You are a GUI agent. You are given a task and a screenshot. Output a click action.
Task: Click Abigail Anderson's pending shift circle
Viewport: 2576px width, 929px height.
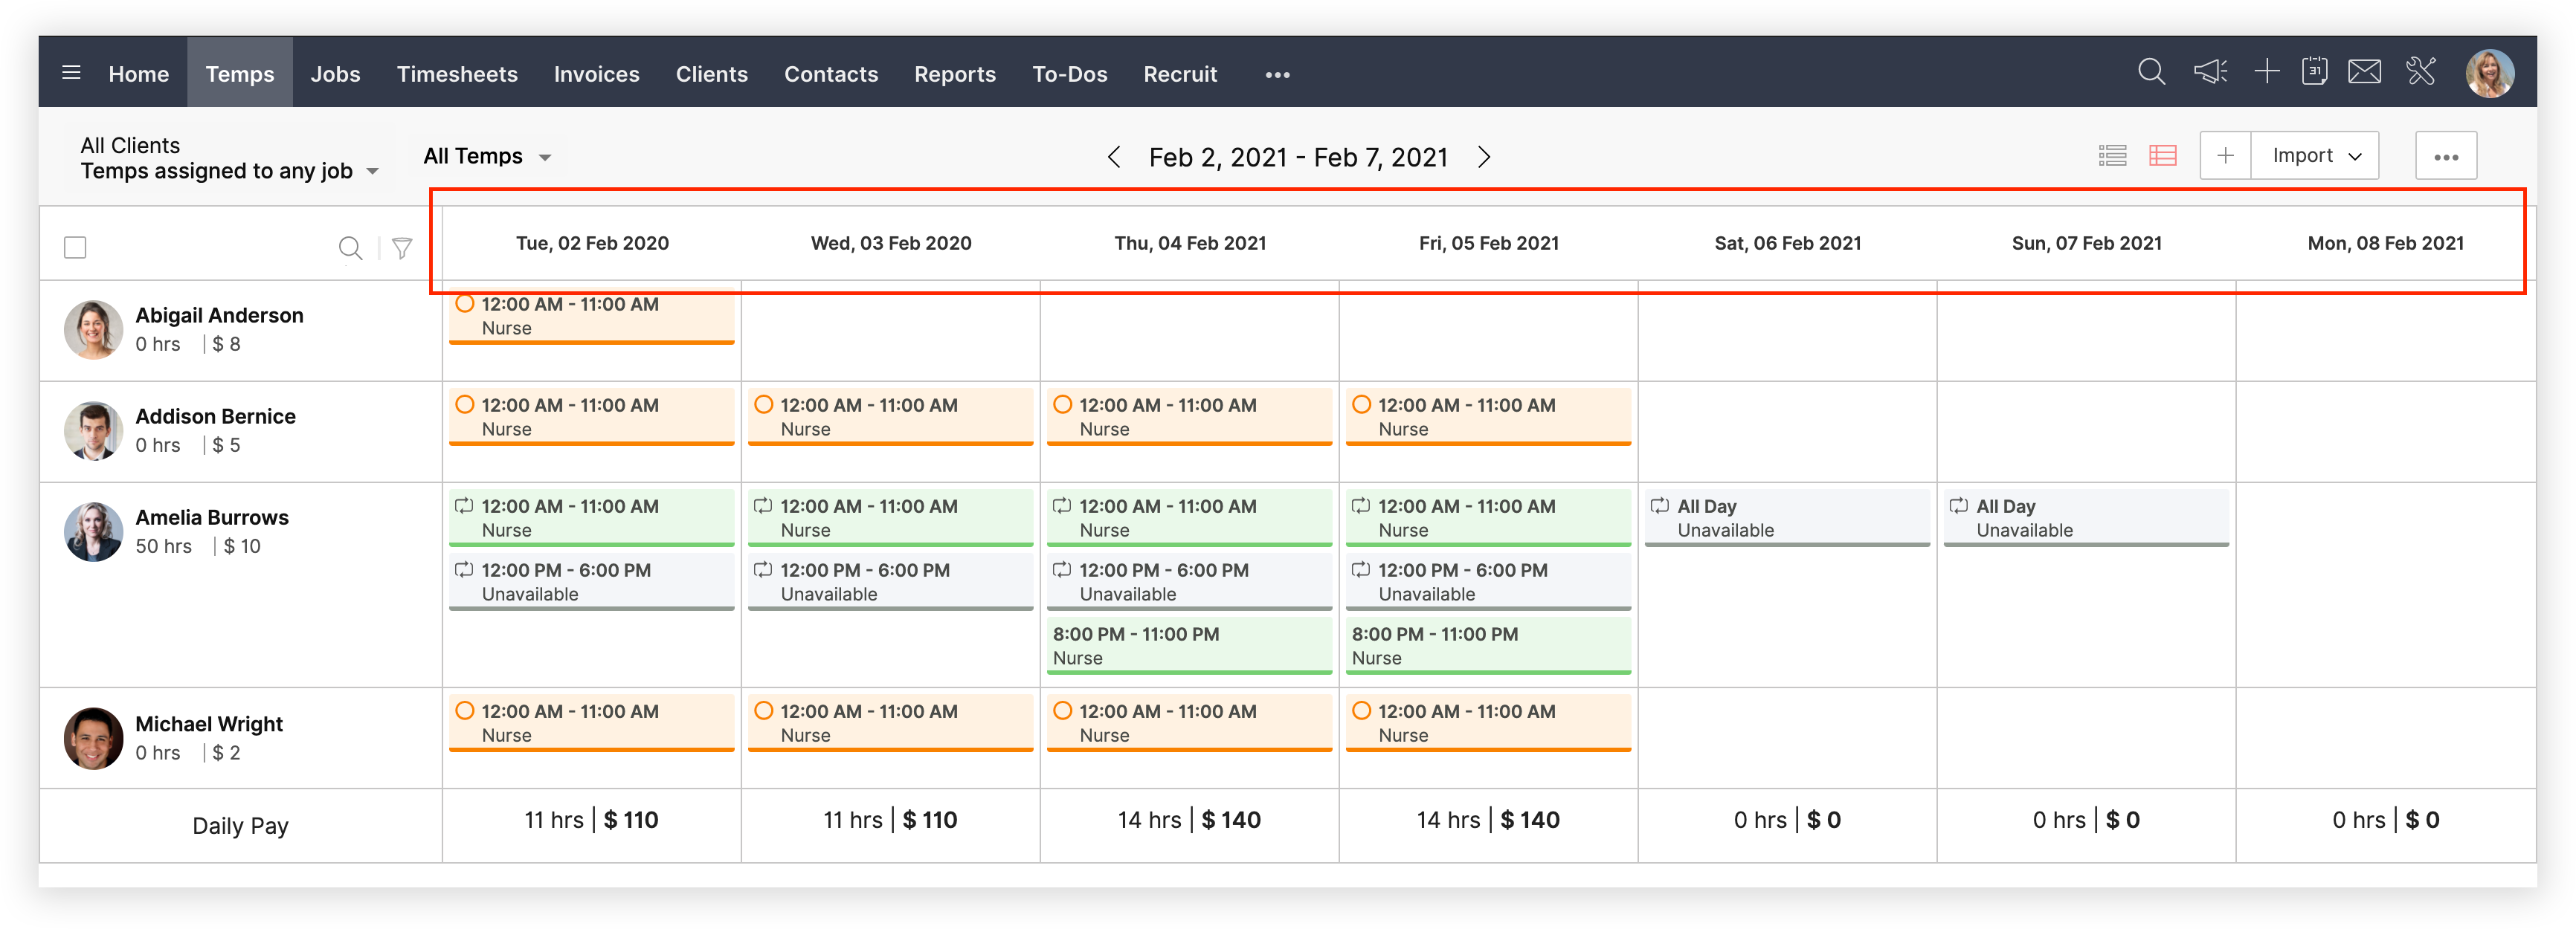465,304
